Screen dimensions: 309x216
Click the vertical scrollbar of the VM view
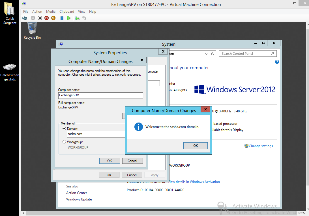pos(308,107)
